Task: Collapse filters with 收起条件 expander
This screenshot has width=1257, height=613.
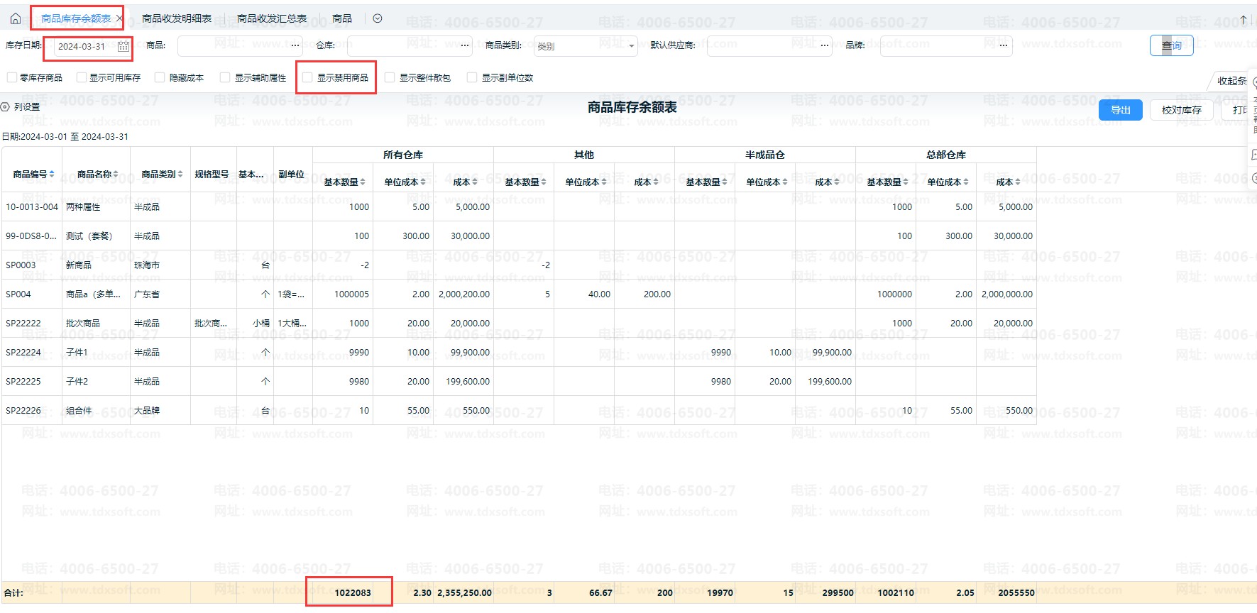Action: 1233,81
